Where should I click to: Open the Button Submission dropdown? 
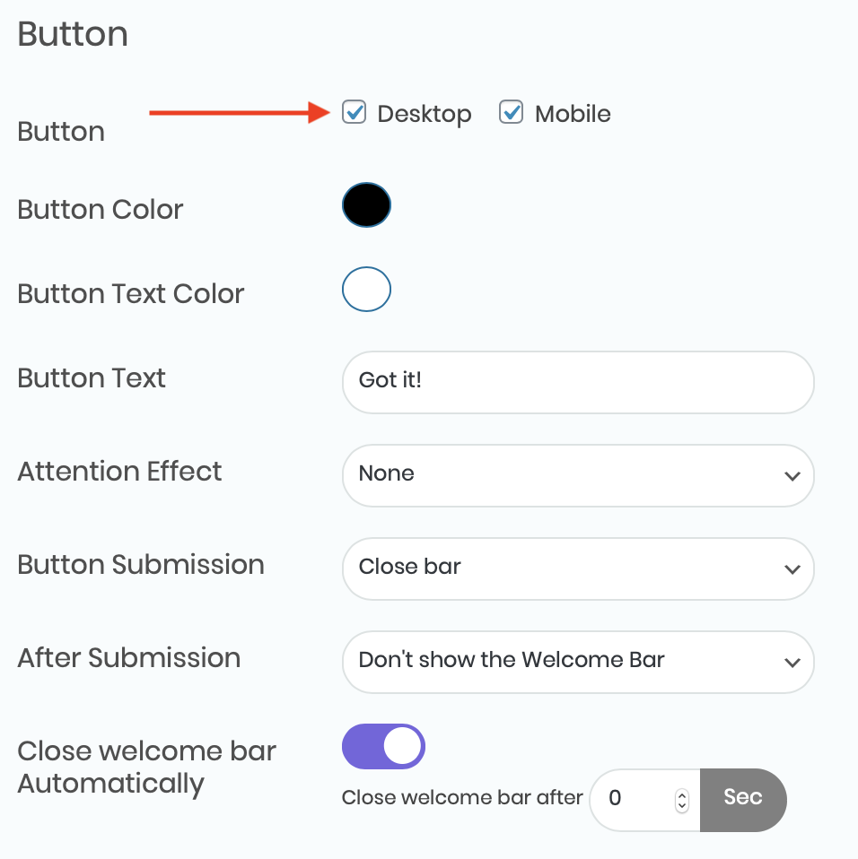pos(577,567)
